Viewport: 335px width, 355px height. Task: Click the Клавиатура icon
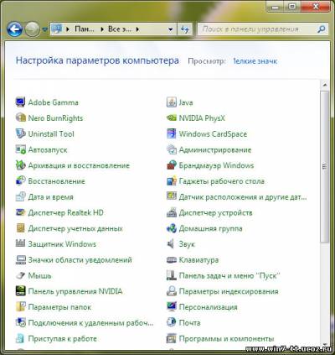pyautogui.click(x=172, y=259)
